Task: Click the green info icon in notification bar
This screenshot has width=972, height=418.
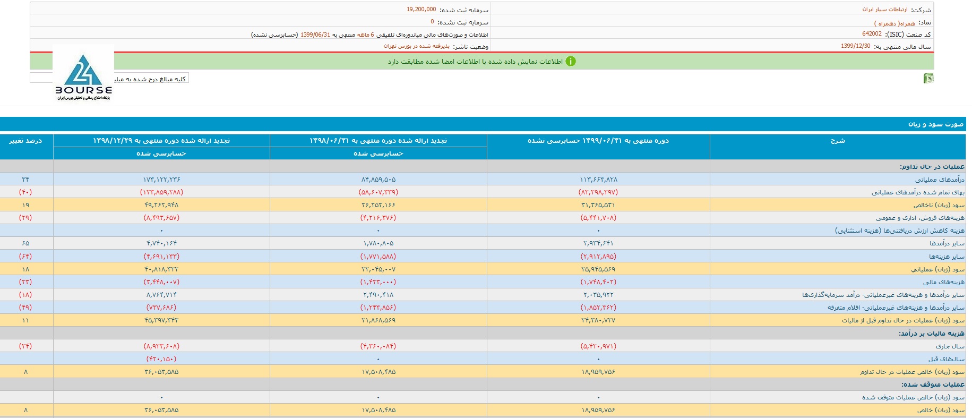Action: [571, 62]
